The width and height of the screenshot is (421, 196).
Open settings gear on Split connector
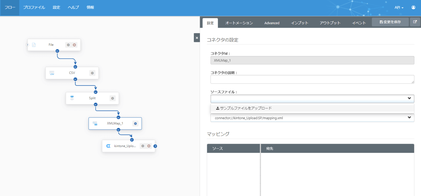click(x=113, y=98)
